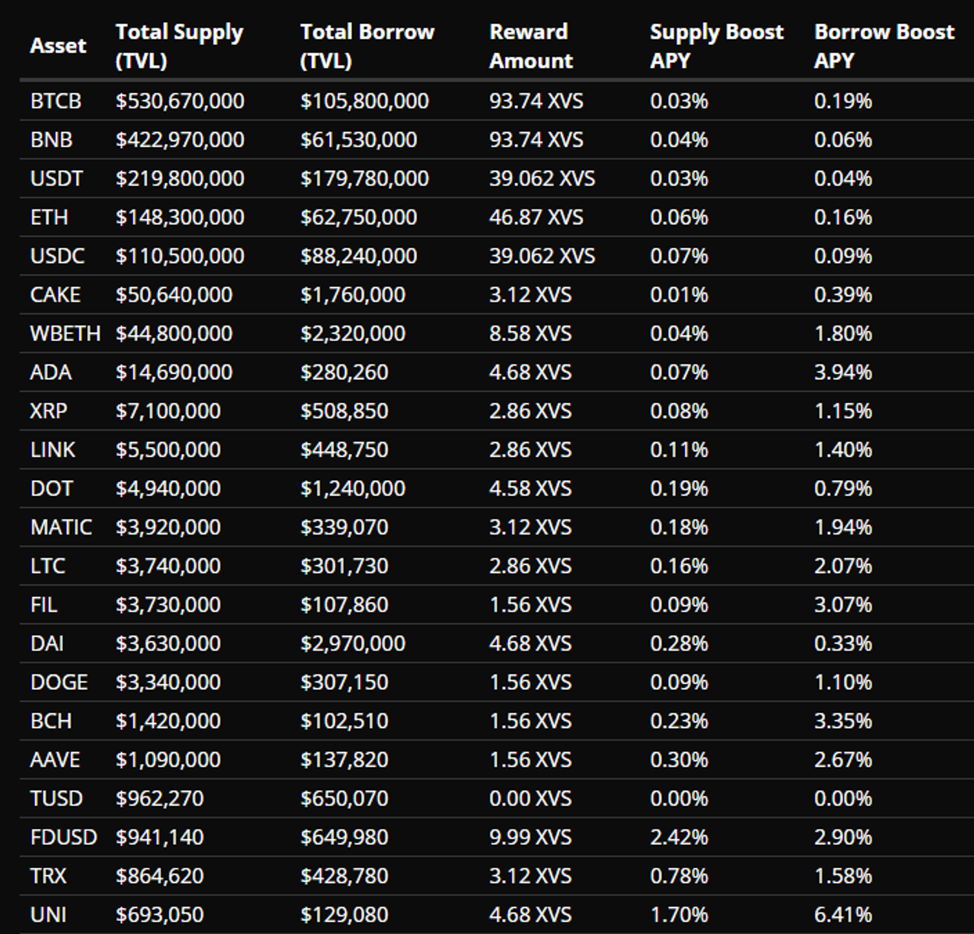Click USDT total supply value $219,800,000
This screenshot has width=974, height=934.
[x=180, y=179]
